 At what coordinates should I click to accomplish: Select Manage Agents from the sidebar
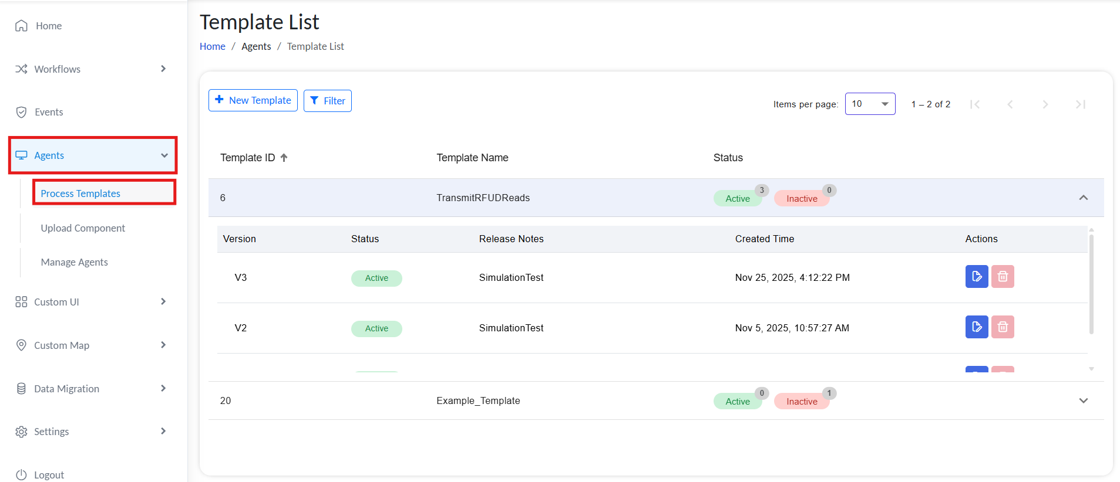click(75, 262)
